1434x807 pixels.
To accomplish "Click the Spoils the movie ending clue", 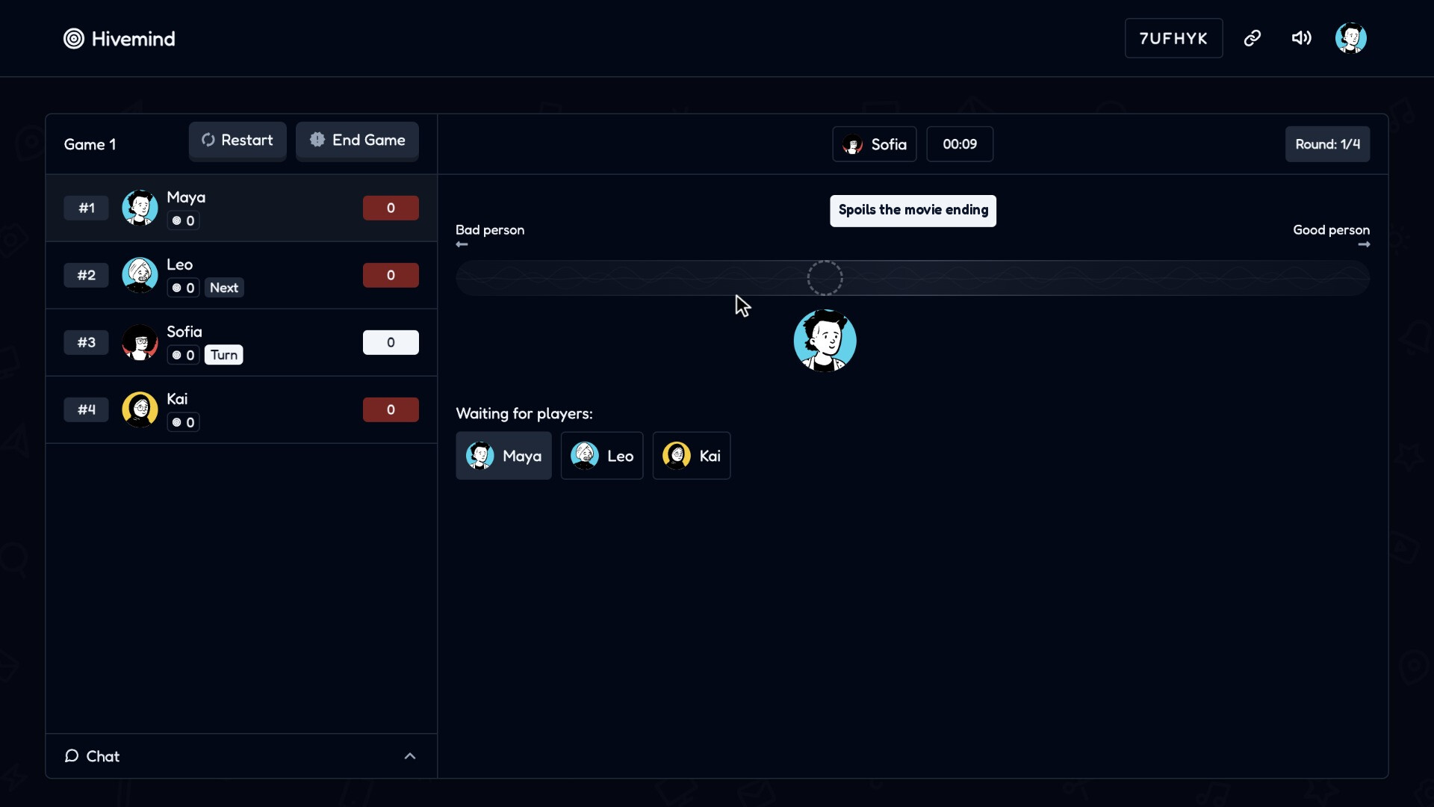I will click(x=913, y=211).
